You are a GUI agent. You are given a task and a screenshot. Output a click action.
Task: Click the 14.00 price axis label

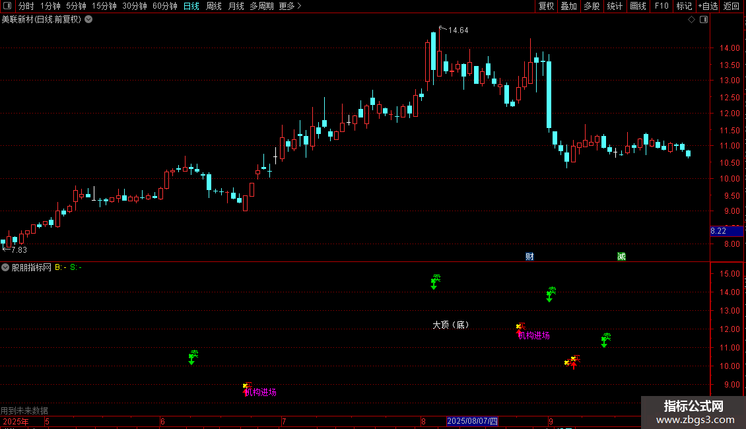729,48
